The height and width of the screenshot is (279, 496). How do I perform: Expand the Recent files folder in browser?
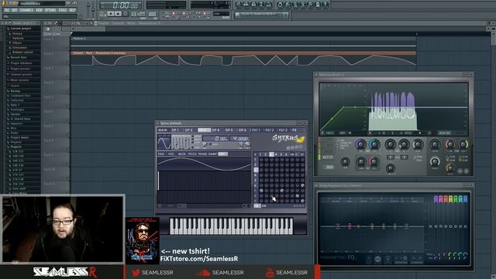coord(19,57)
